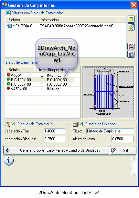Click the back arrow icon on Generar button
The height and width of the screenshot is (198, 139).
tap(7, 150)
